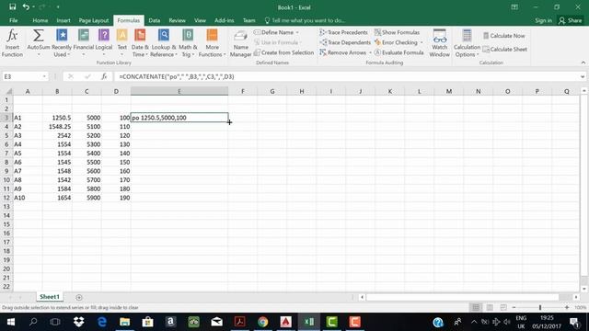Screen dimensions: 589x331
Task: Click the zoom in plus button
Action: [567, 307]
